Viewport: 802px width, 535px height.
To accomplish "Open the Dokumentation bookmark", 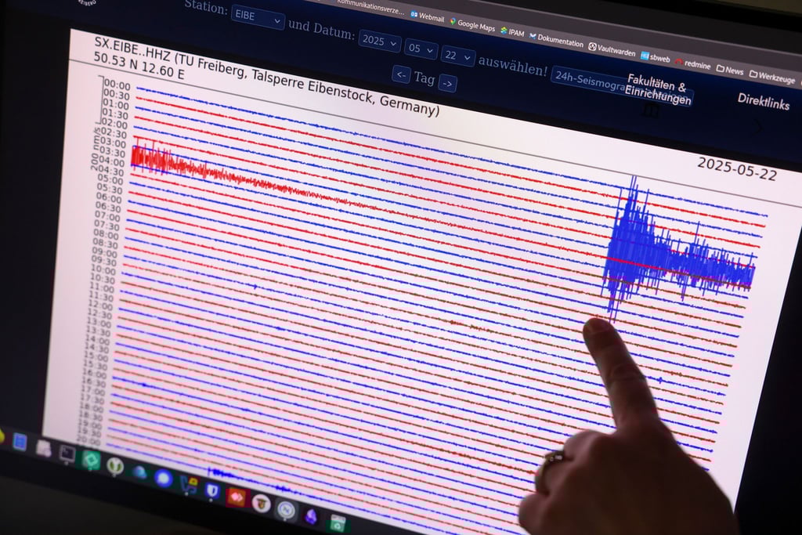I will coord(556,41).
